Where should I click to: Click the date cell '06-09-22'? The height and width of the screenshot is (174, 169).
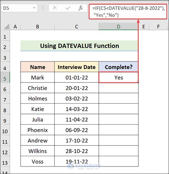[x=77, y=130]
